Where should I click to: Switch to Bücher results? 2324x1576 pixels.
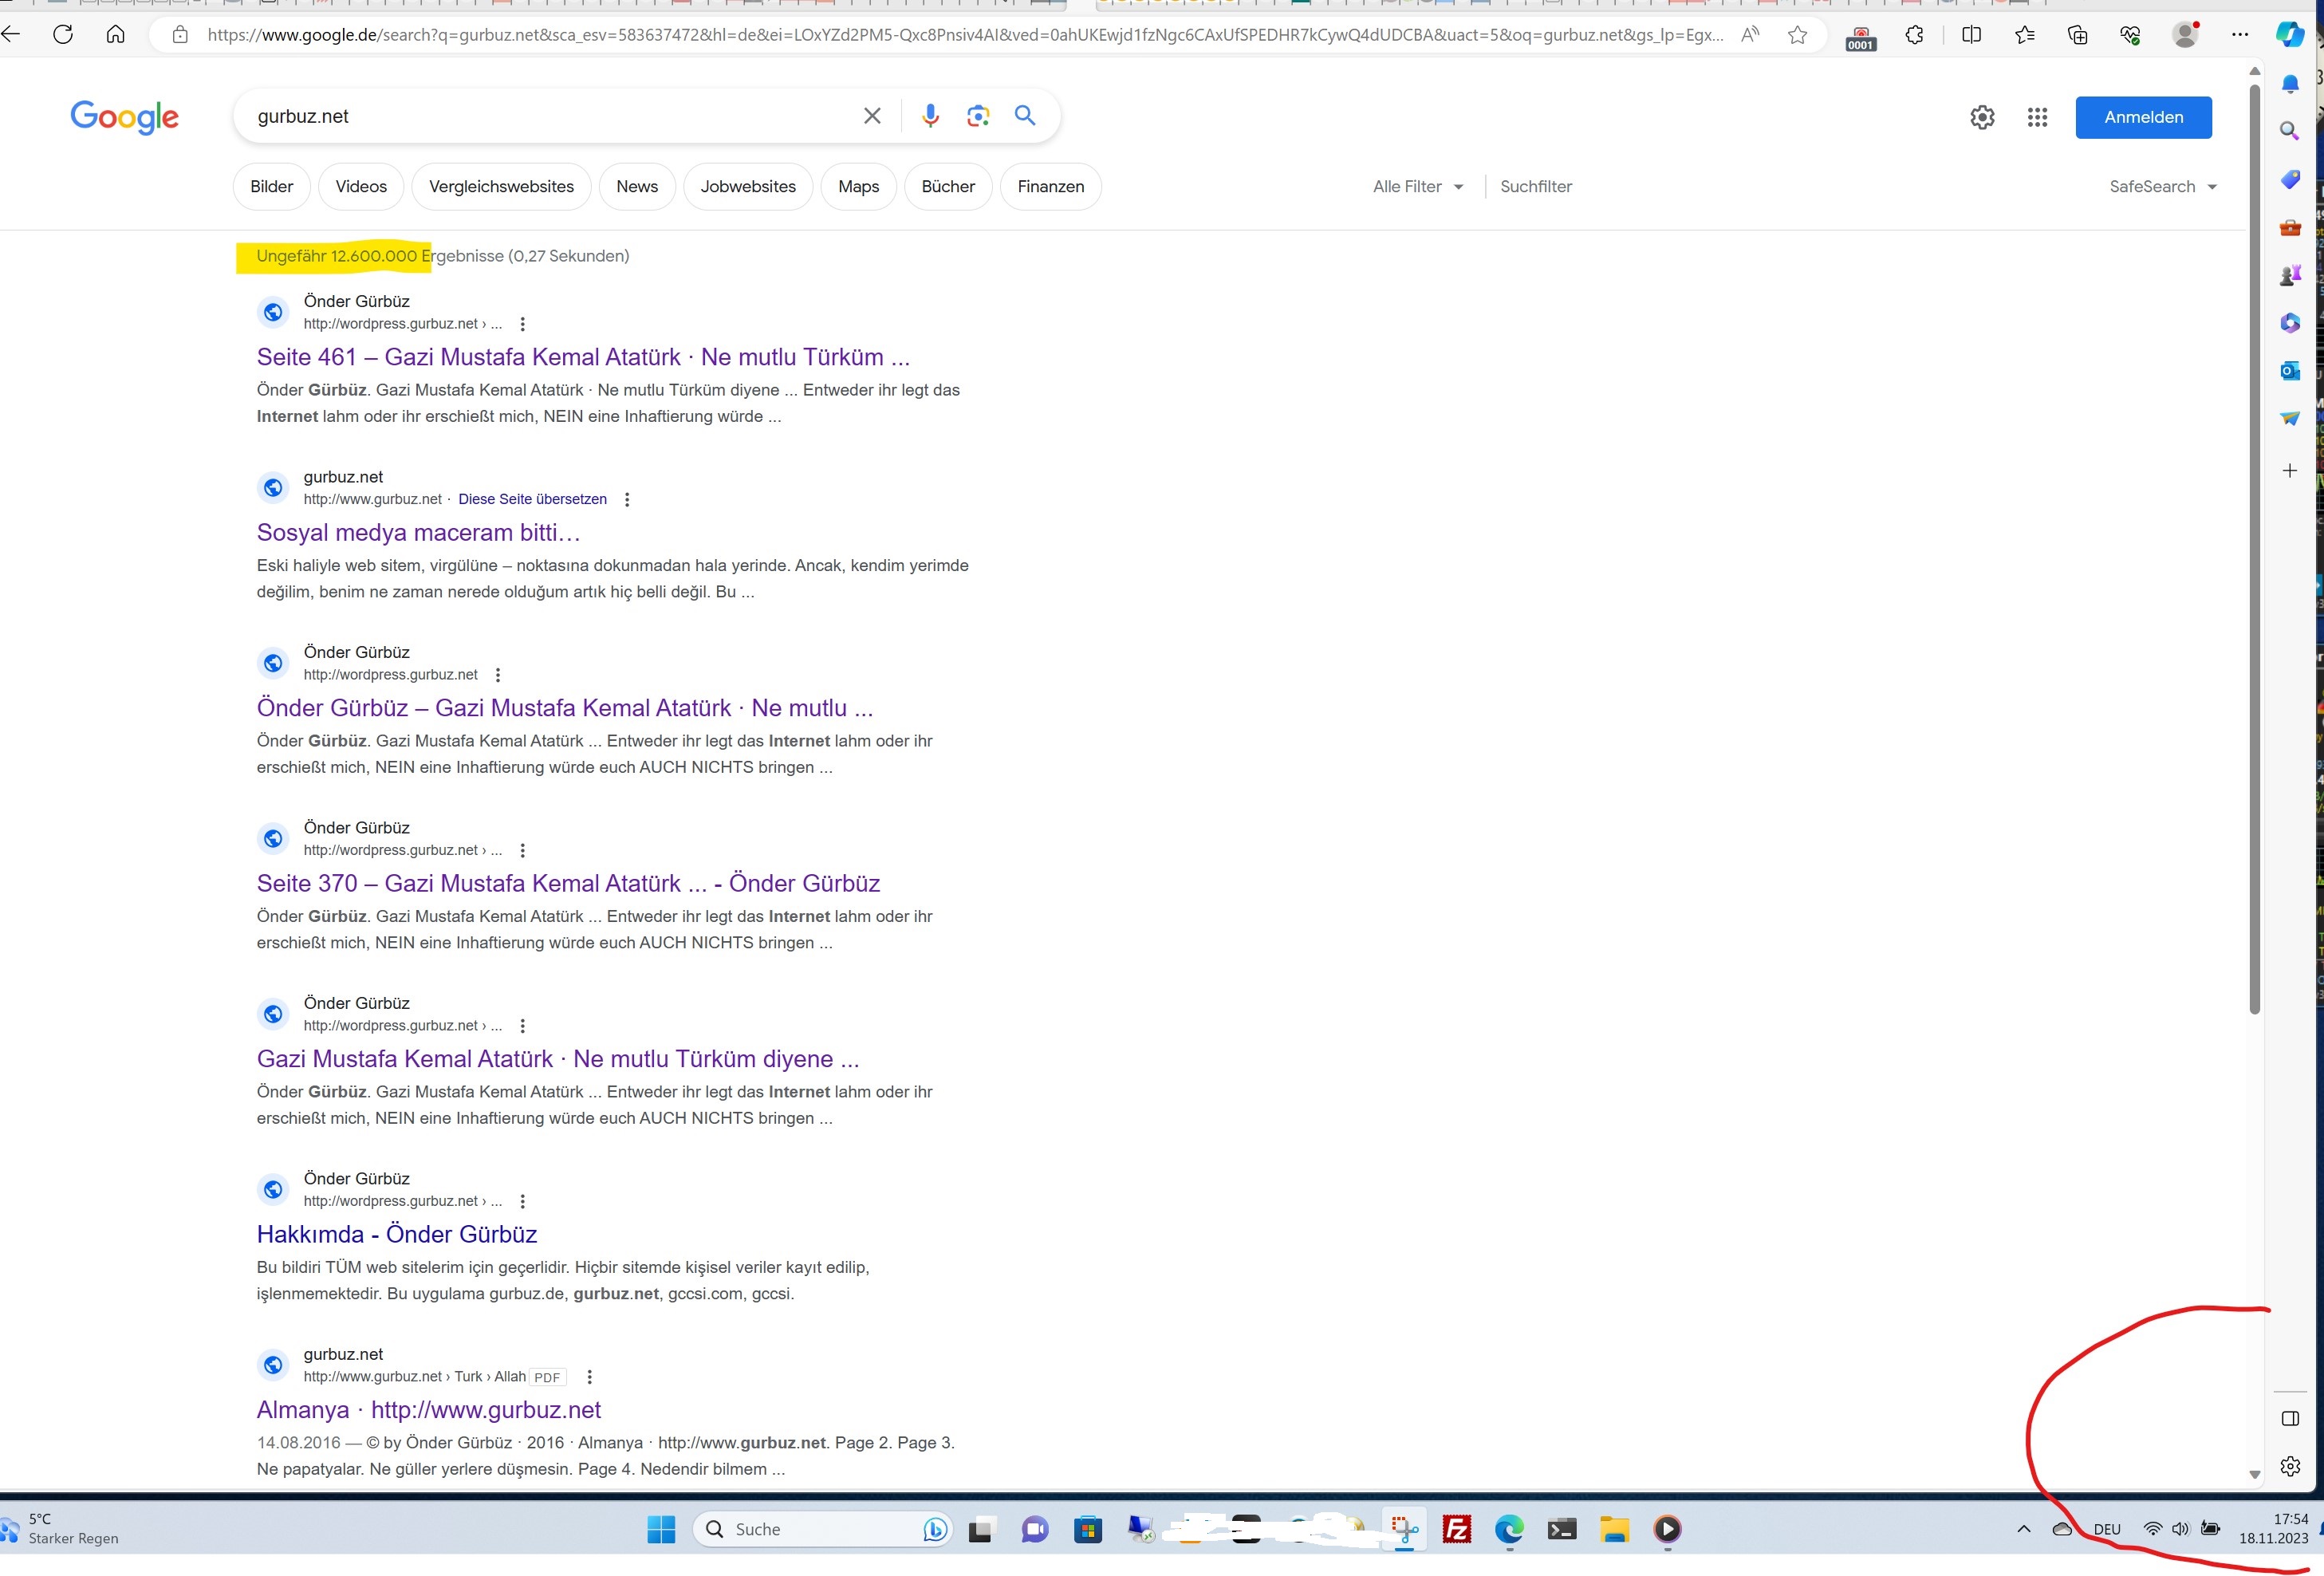click(x=948, y=187)
